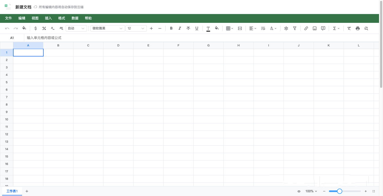Screen dimensions: 383x196
Task: Click the formula input bar
Action: click(x=201, y=38)
